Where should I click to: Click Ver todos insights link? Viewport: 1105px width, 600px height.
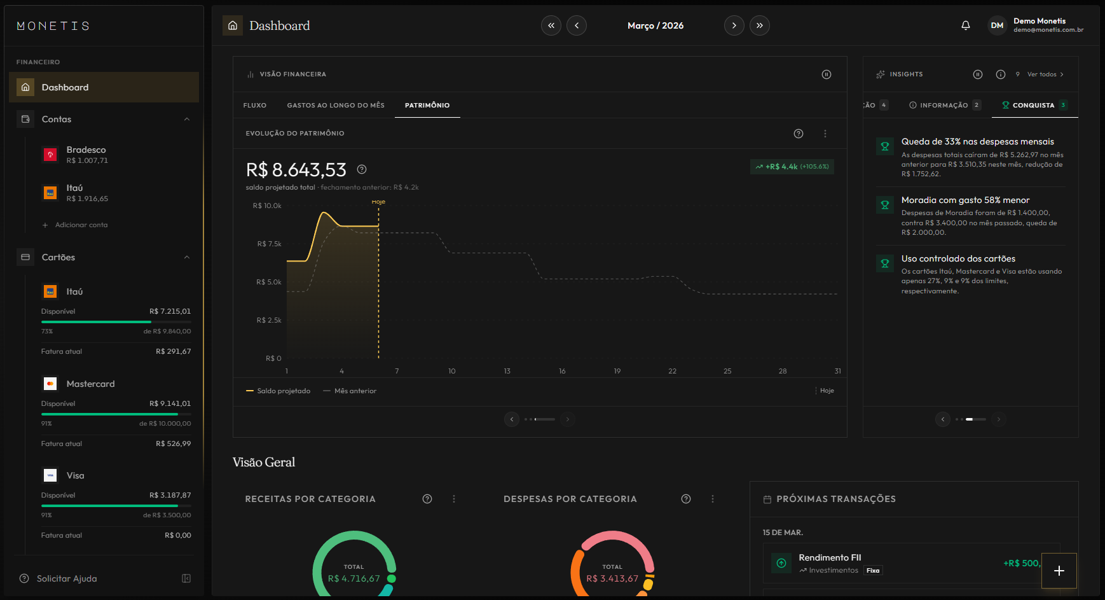(1045, 74)
